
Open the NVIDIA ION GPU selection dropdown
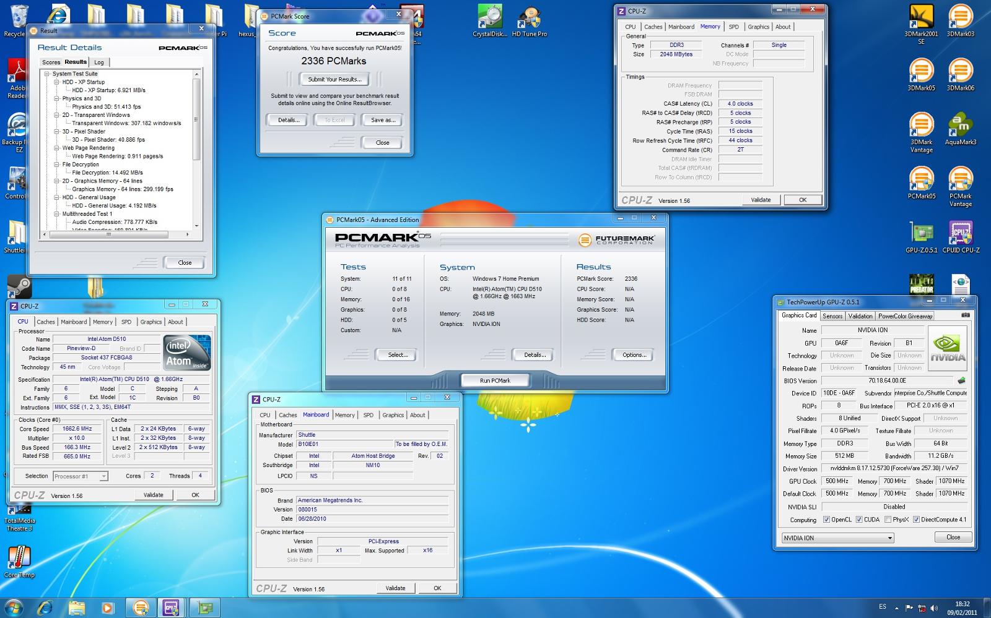point(837,538)
